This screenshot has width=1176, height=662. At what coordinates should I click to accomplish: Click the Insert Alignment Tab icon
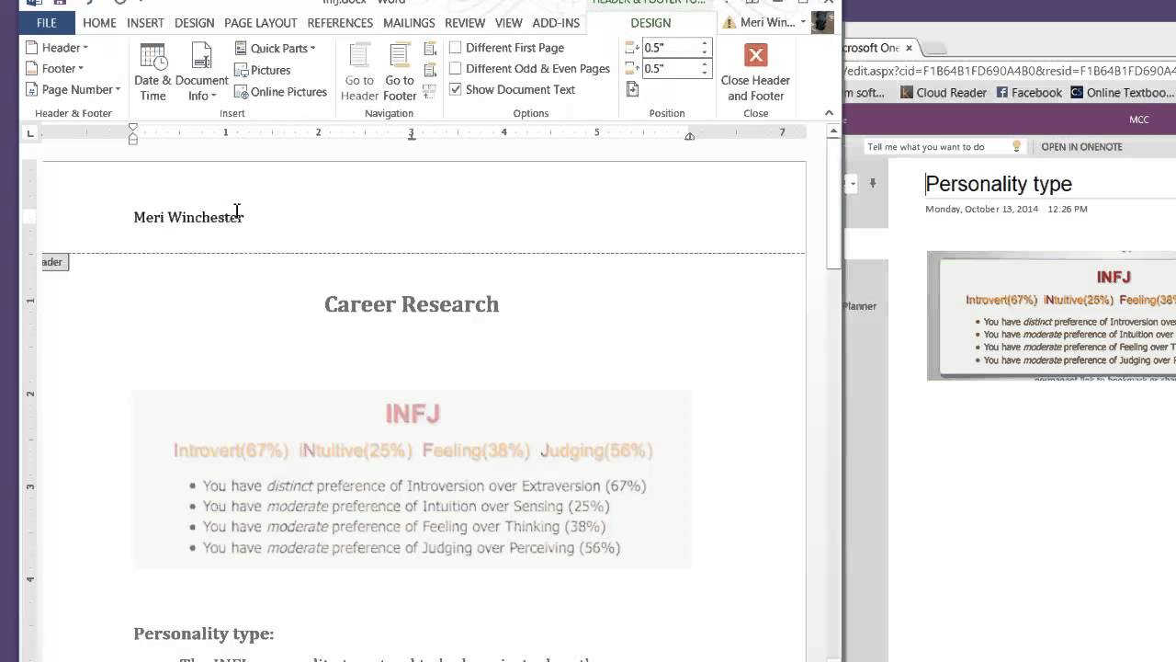coord(632,89)
